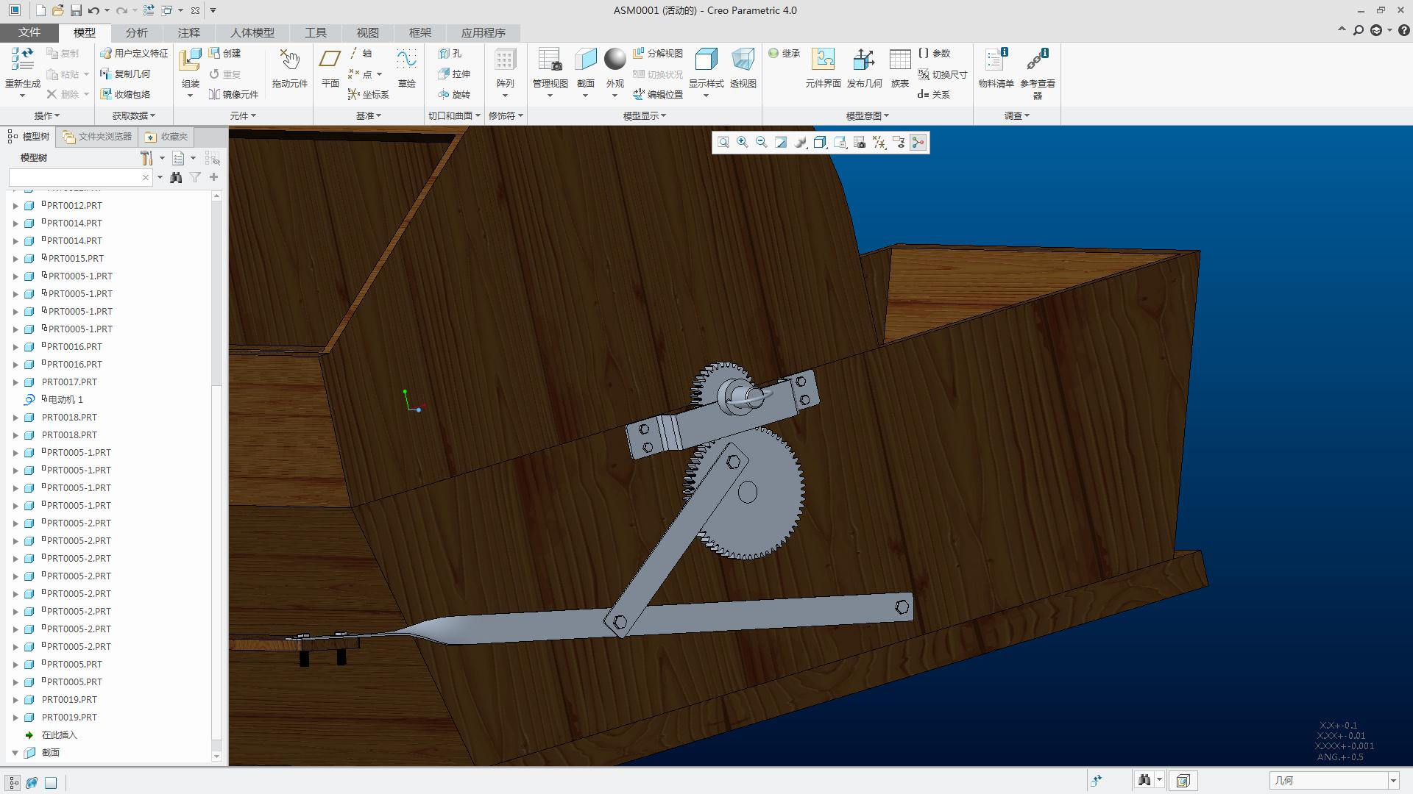The width and height of the screenshot is (1413, 794).
Task: Toggle model tree display in status bar
Action: (13, 782)
